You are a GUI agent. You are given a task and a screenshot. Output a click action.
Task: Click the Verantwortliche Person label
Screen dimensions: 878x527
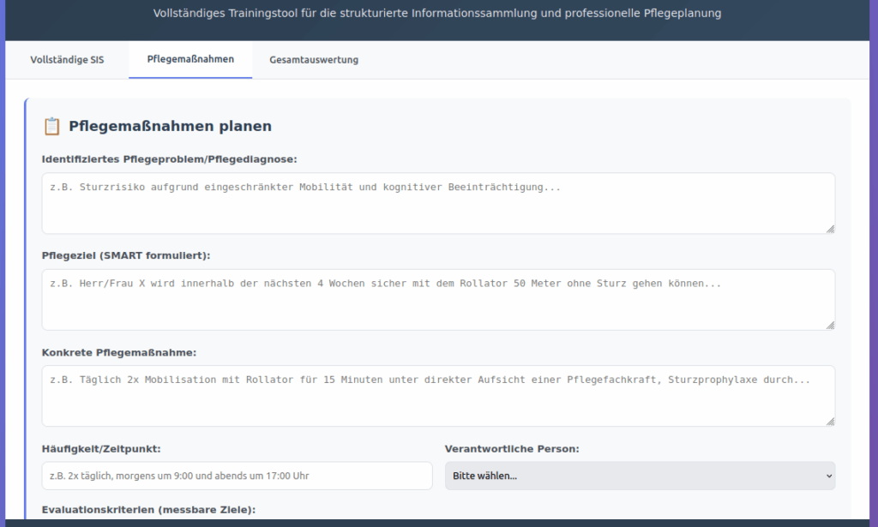[x=511, y=448]
